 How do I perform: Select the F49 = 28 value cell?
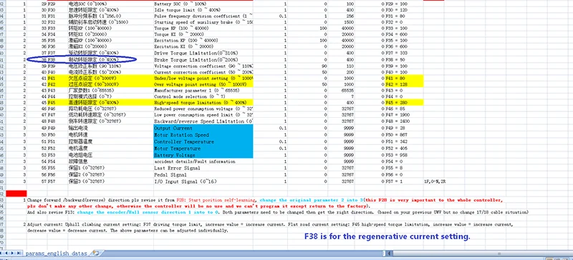click(x=404, y=129)
